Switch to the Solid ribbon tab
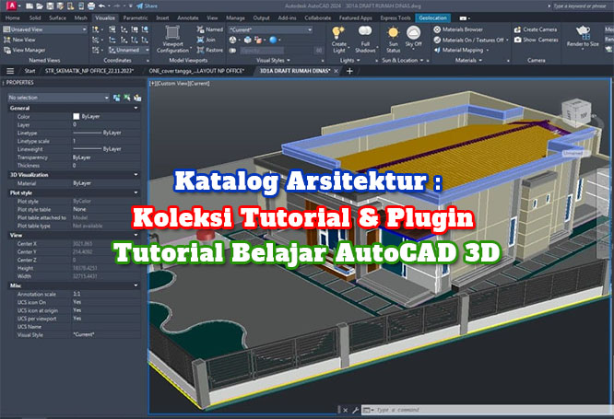Image resolution: width=614 pixels, height=419 pixels. pos(34,18)
